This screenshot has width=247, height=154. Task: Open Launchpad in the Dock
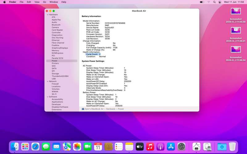click(25, 147)
